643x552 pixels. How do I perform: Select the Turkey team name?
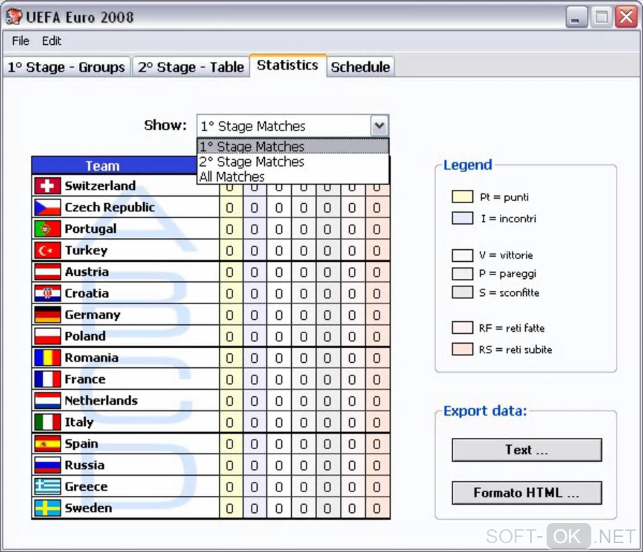[86, 250]
